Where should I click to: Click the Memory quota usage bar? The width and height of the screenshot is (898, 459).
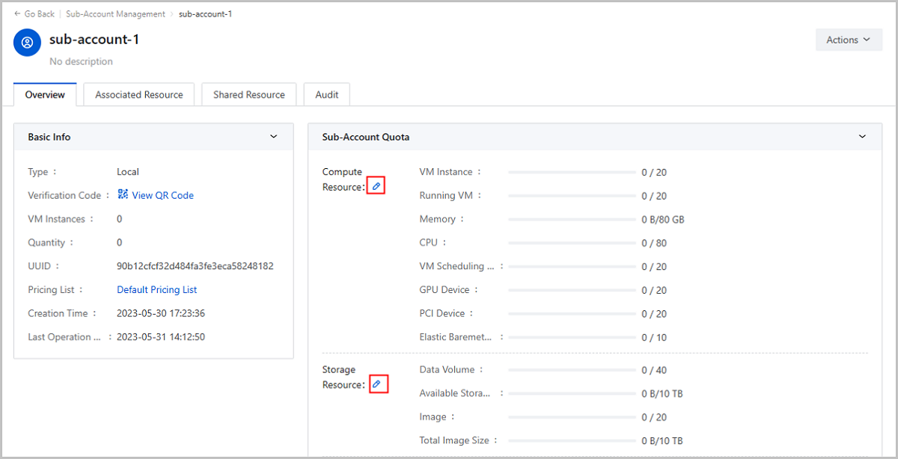[572, 219]
